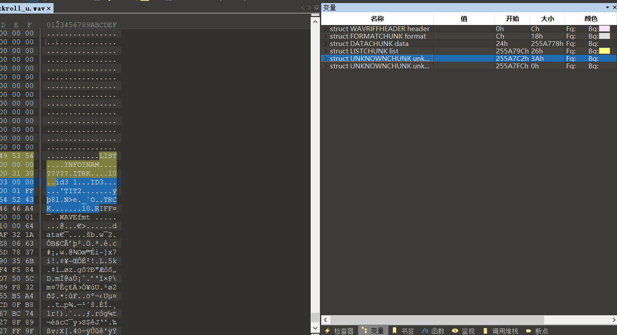Click the hex view scrollbar down arrow
Screen dimensions: 617x335
[x=315, y=328]
